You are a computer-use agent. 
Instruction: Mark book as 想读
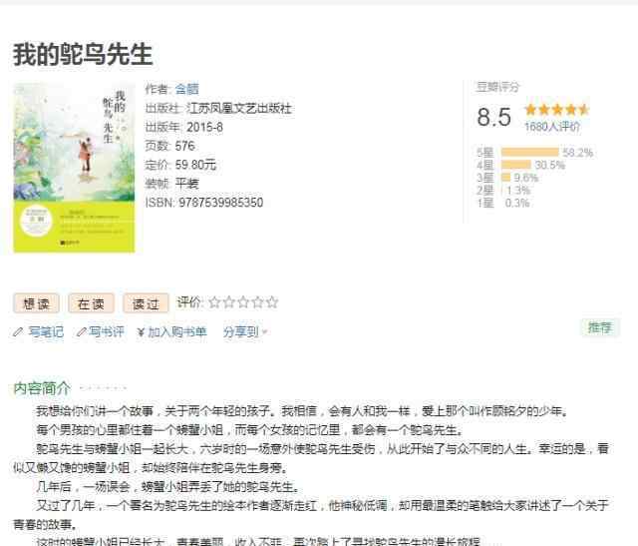[x=36, y=303]
